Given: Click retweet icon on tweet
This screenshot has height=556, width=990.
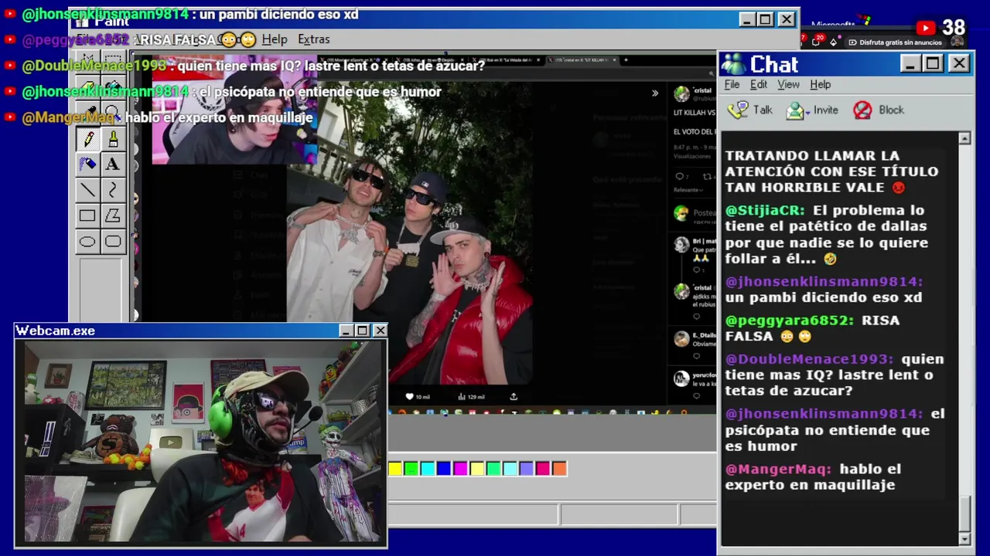Looking at the screenshot, I should click(707, 177).
